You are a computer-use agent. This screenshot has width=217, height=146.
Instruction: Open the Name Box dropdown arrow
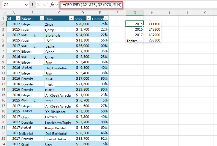click(27, 5)
